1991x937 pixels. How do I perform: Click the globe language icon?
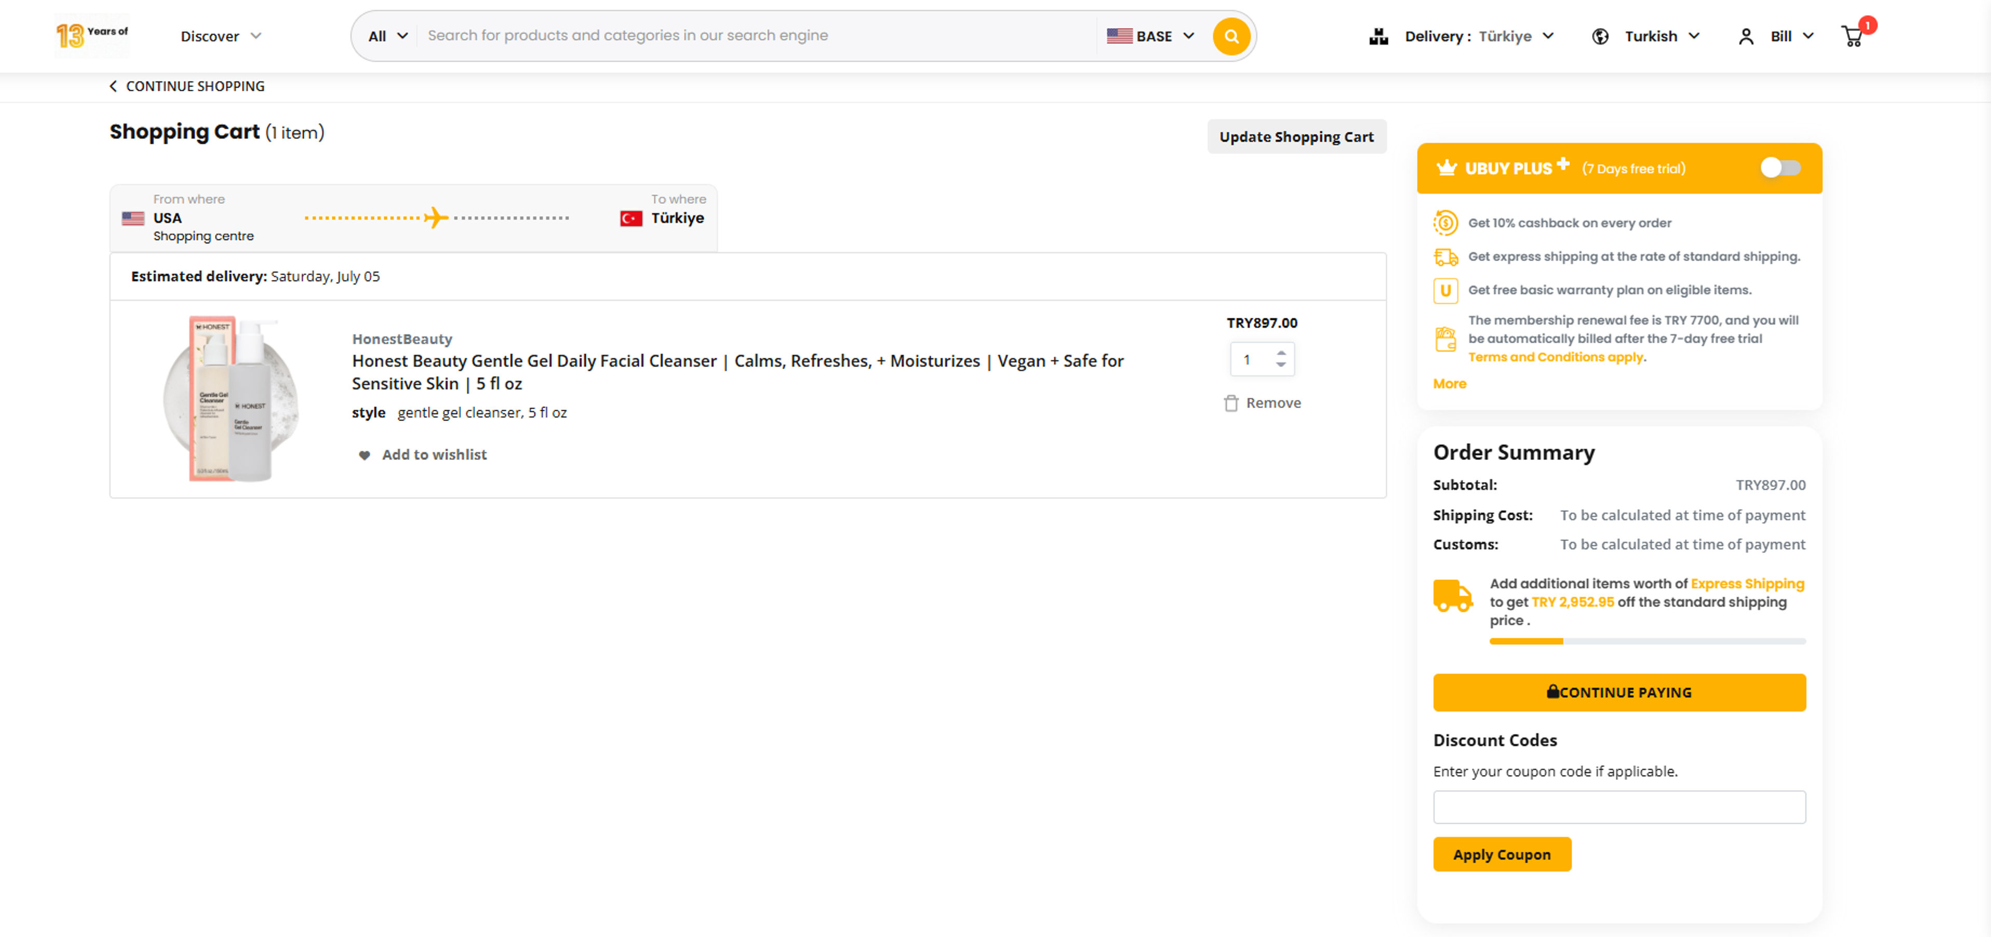(1600, 36)
